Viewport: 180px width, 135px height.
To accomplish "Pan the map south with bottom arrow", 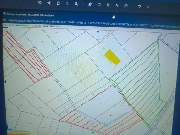I will tap(92, 133).
